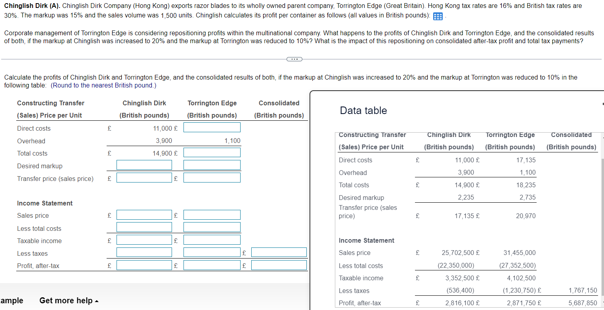
Task: Select the Torrington Edge Desired markup box
Action: click(212, 165)
